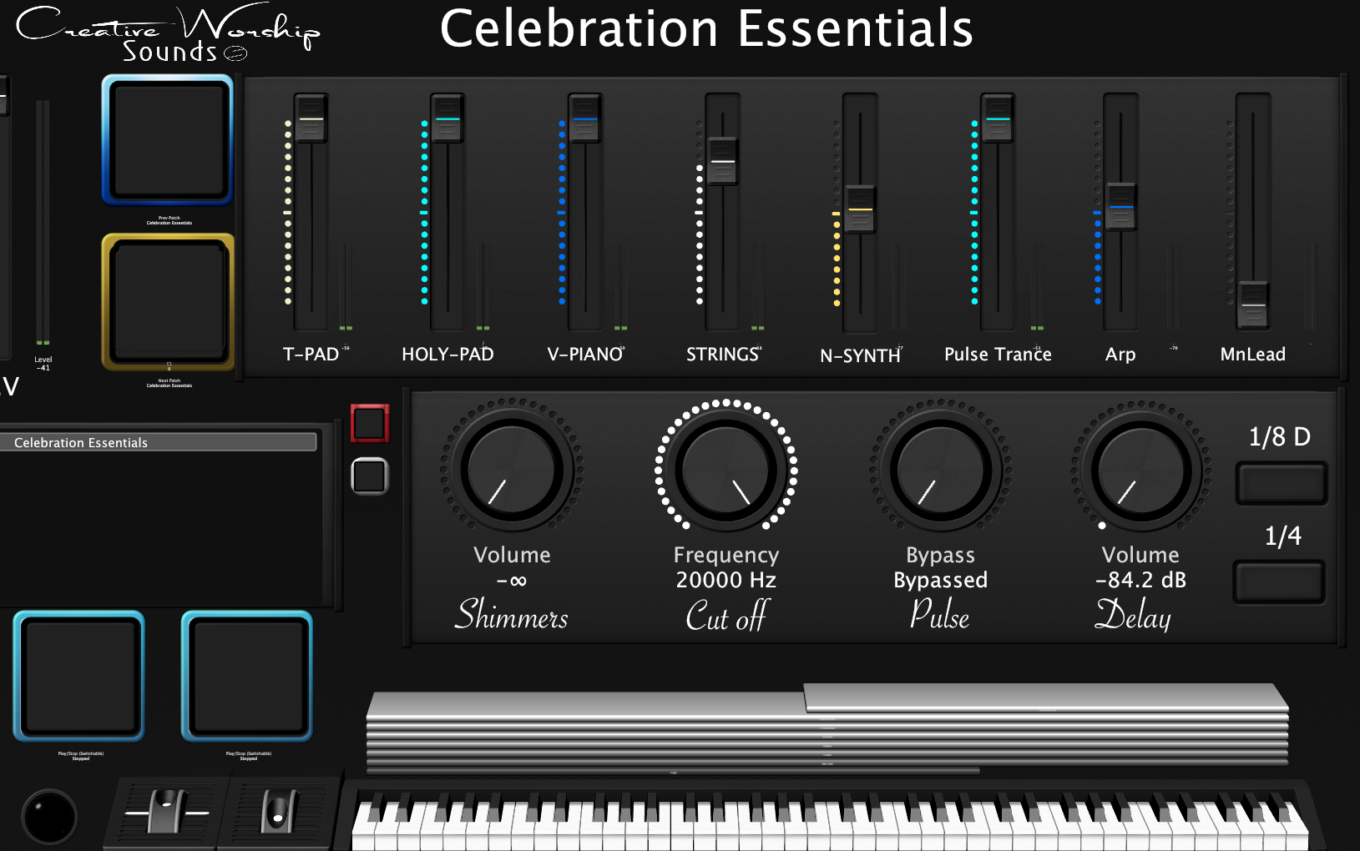The width and height of the screenshot is (1360, 851).
Task: Click the Shimmers Volume knob
Action: 512,470
